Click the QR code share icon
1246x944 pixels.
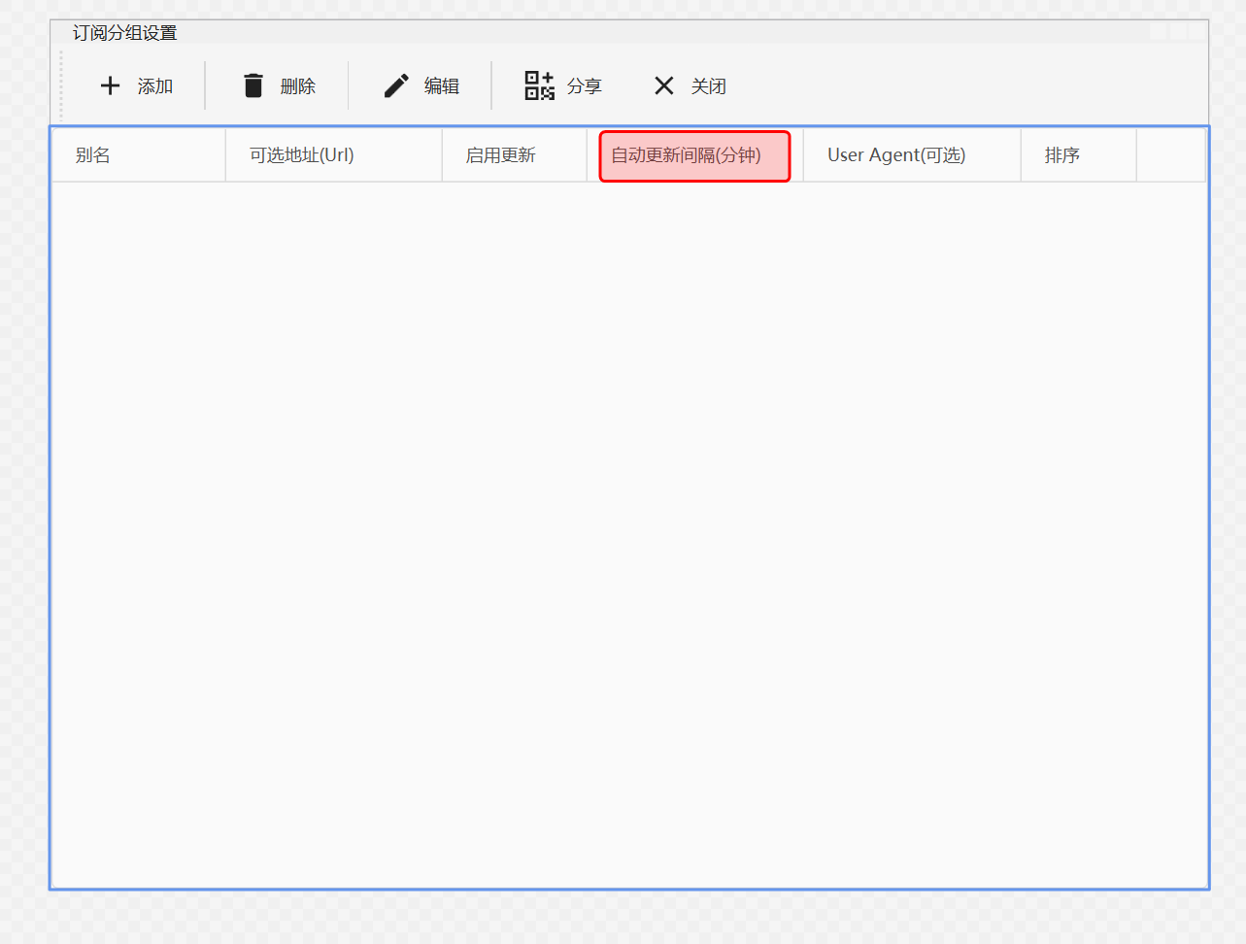(x=539, y=86)
